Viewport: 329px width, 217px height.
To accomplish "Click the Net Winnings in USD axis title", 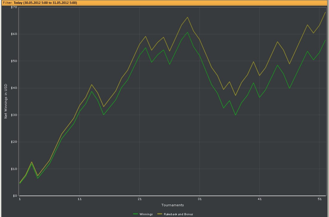I will pyautogui.click(x=6, y=101).
